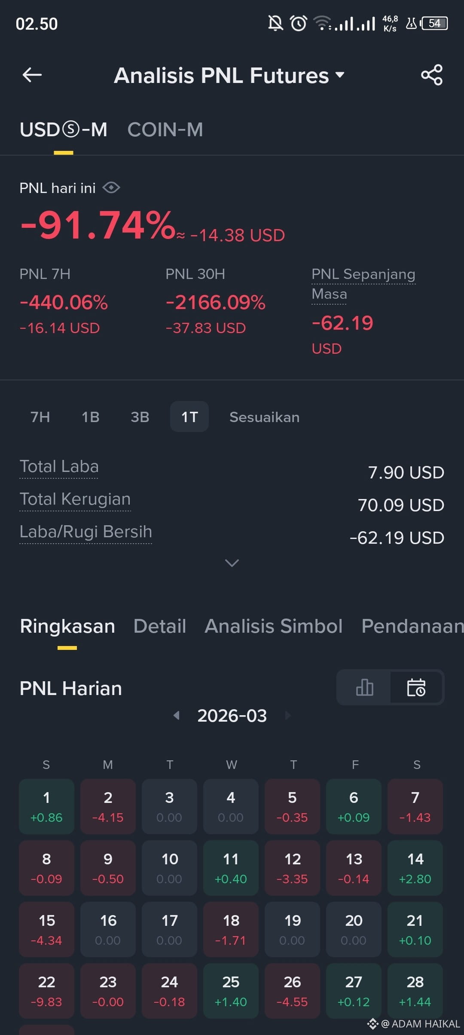Switch to COIN-M tab

165,129
